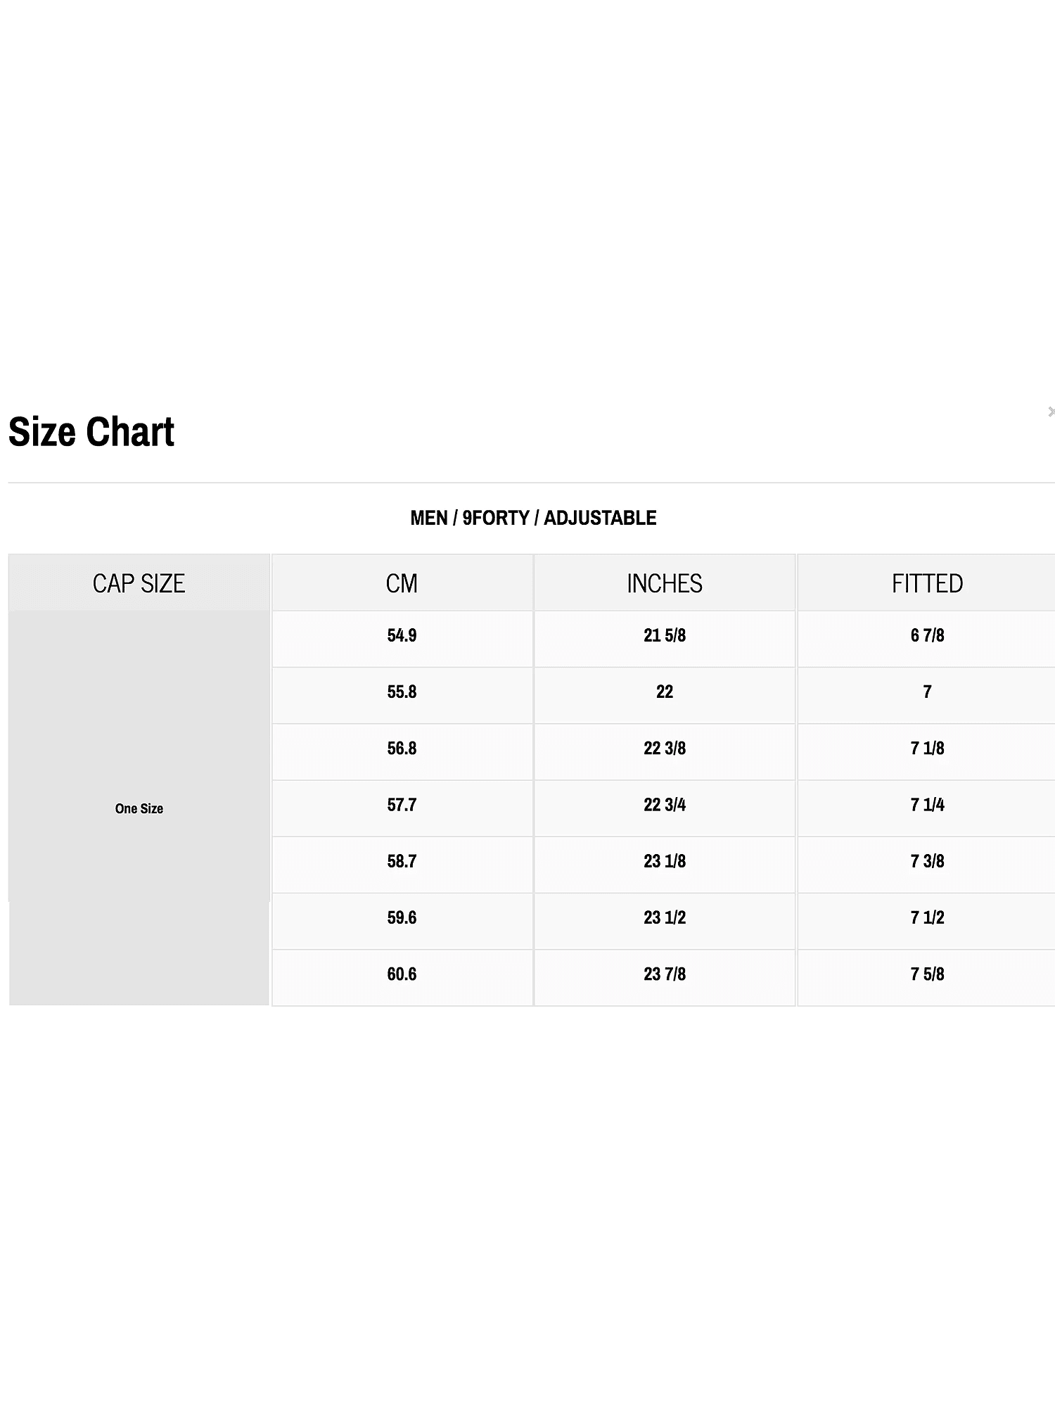Select the 56.8 cm value

(402, 749)
